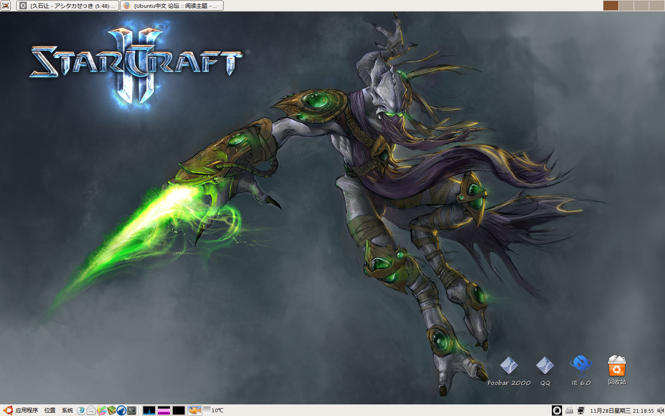Select the first workspace in the switcher
This screenshot has width=665, height=416.
click(611, 6)
